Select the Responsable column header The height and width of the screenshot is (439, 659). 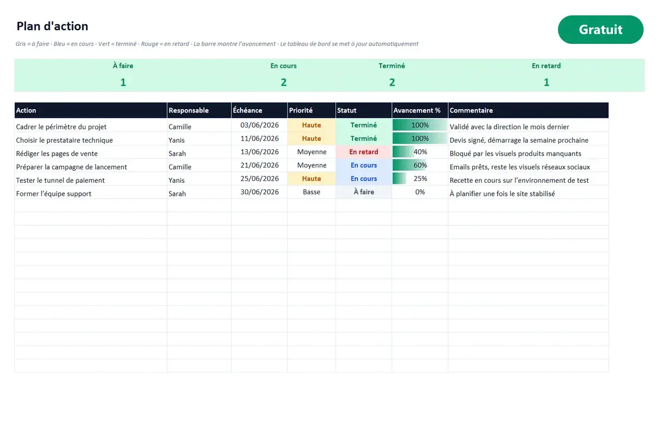[x=199, y=110]
